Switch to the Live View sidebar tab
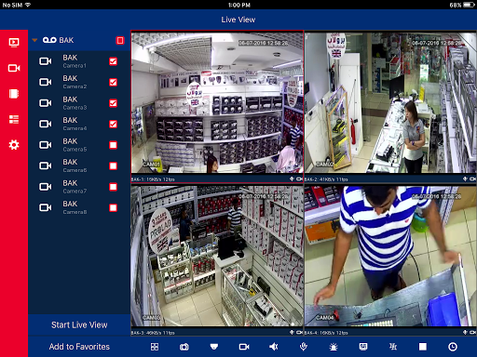Viewport: 477px width, 357px height. tap(14, 42)
